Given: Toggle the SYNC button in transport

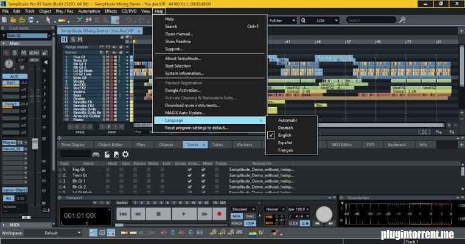Looking at the screenshot, I should tap(250, 217).
